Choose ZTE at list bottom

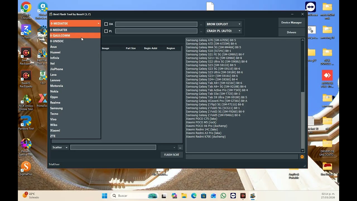[x=75, y=136]
